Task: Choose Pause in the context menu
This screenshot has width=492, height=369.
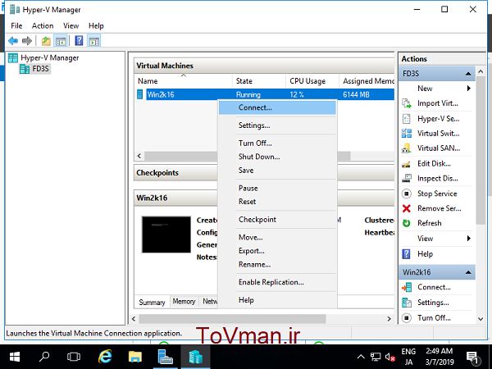Action: click(277, 188)
